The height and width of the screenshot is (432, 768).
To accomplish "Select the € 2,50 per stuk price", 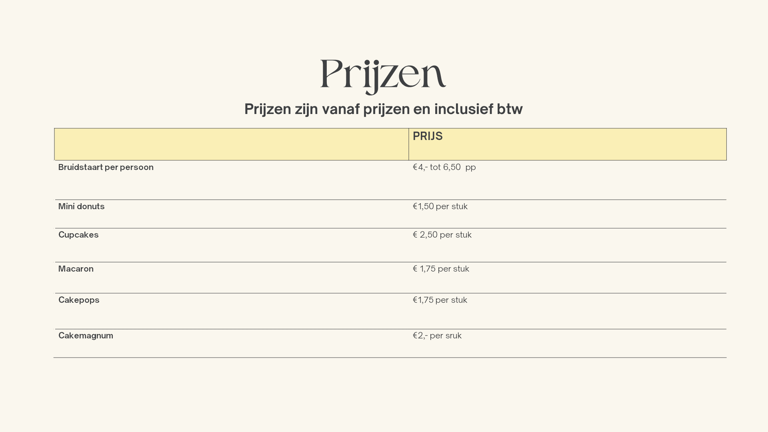I will [442, 235].
